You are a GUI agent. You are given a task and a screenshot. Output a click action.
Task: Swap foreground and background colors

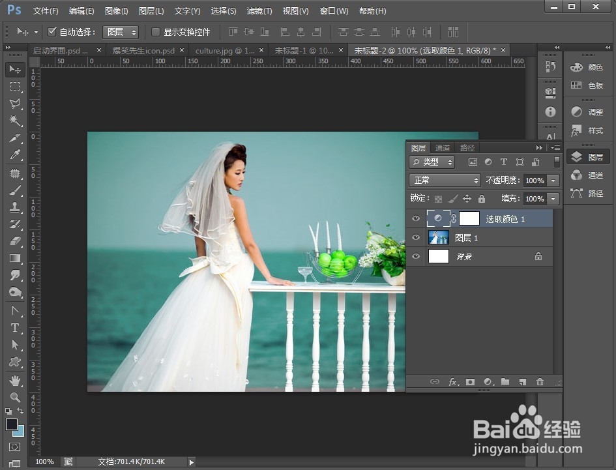pos(20,411)
